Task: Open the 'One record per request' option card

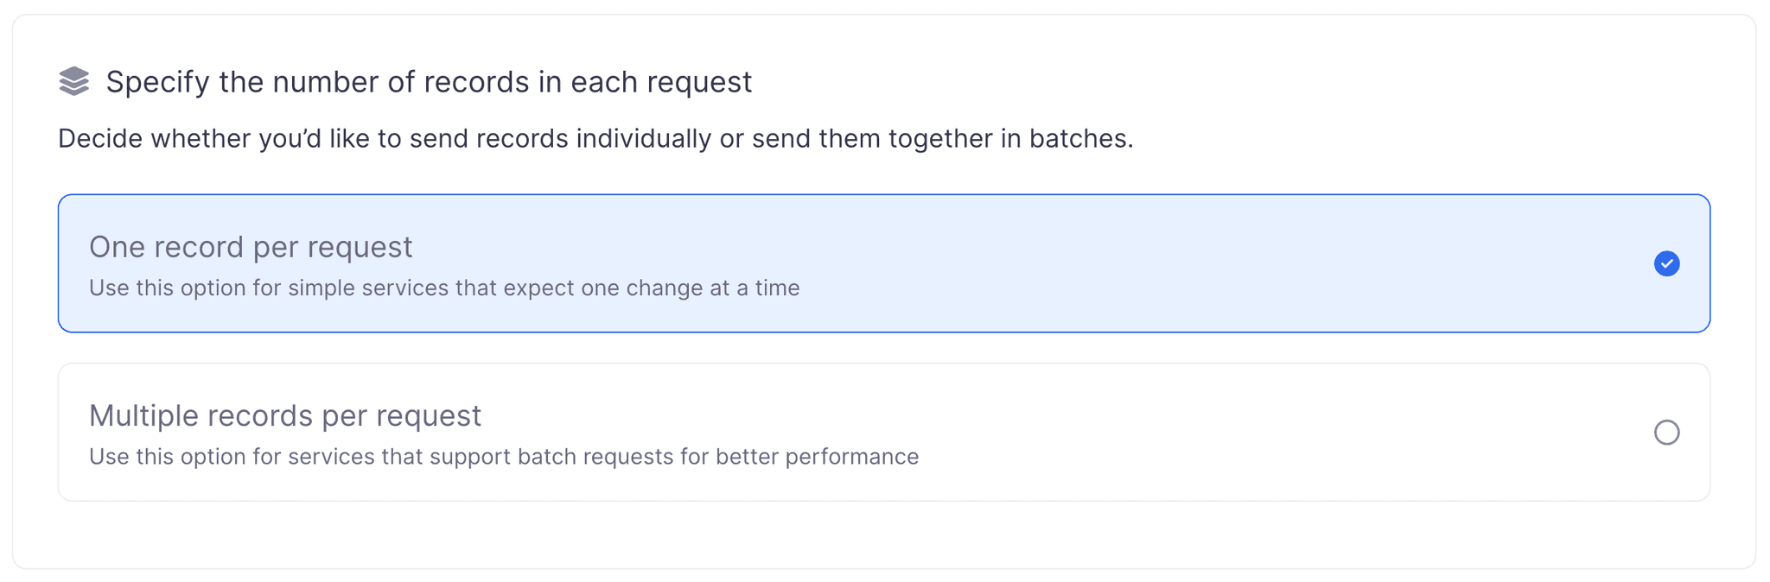Action: tap(885, 263)
